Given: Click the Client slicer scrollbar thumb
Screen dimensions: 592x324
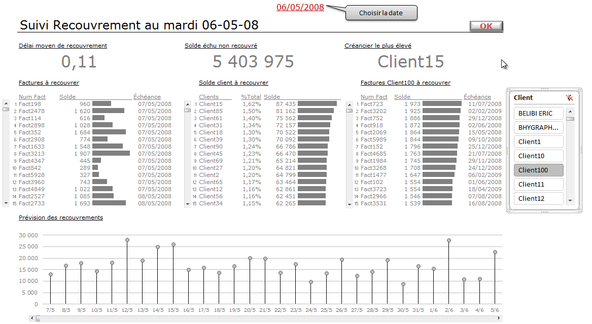Looking at the screenshot, I should (x=570, y=119).
